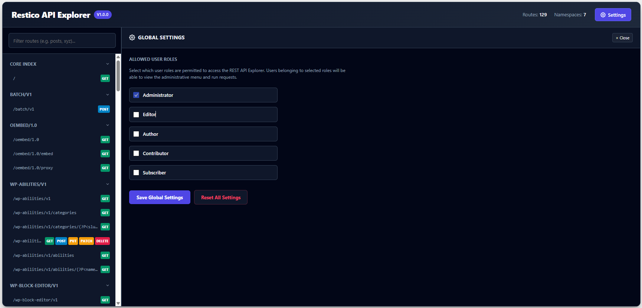Click GET badge beside /wp-block-editor/v1
Screen dimensions: 642x308
[x=105, y=300]
